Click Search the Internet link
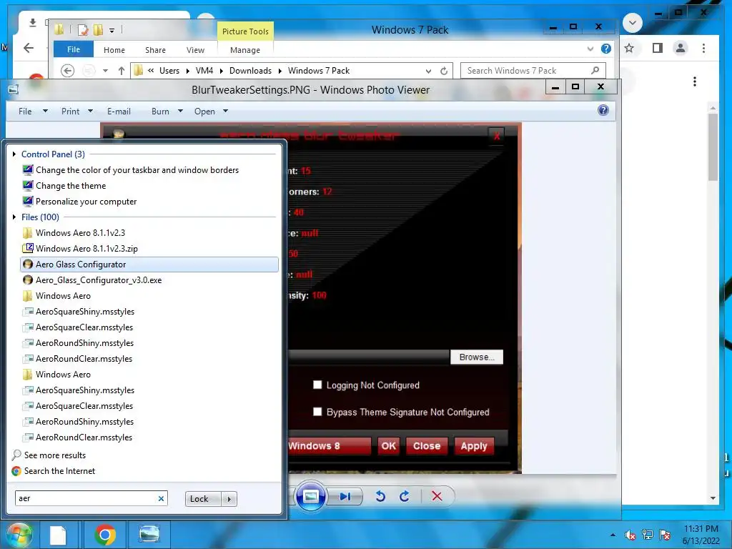732x549 pixels. [x=53, y=471]
